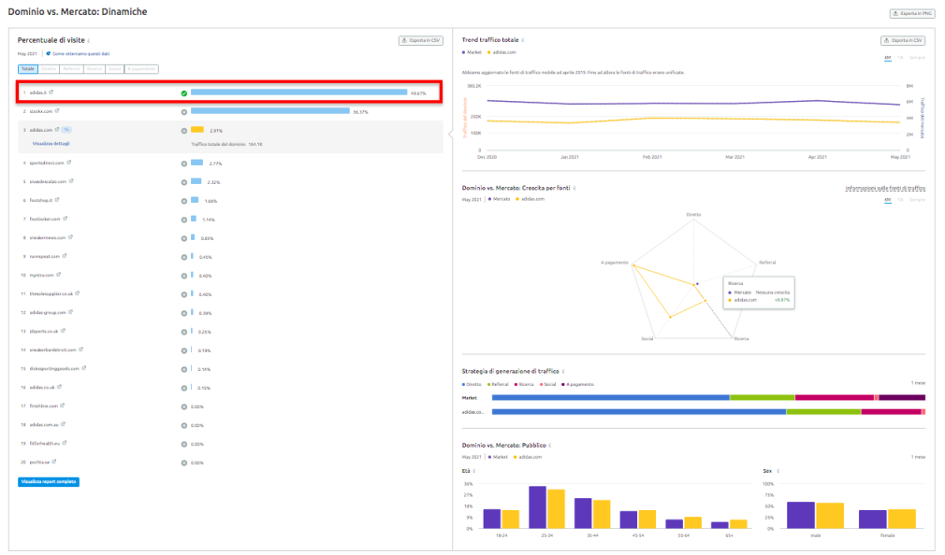Select the Referral traffic tab
This screenshot has width=945, height=555.
72,68
